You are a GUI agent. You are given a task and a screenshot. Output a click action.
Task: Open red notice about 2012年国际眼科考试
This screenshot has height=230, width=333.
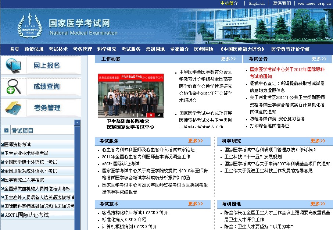[287, 73]
